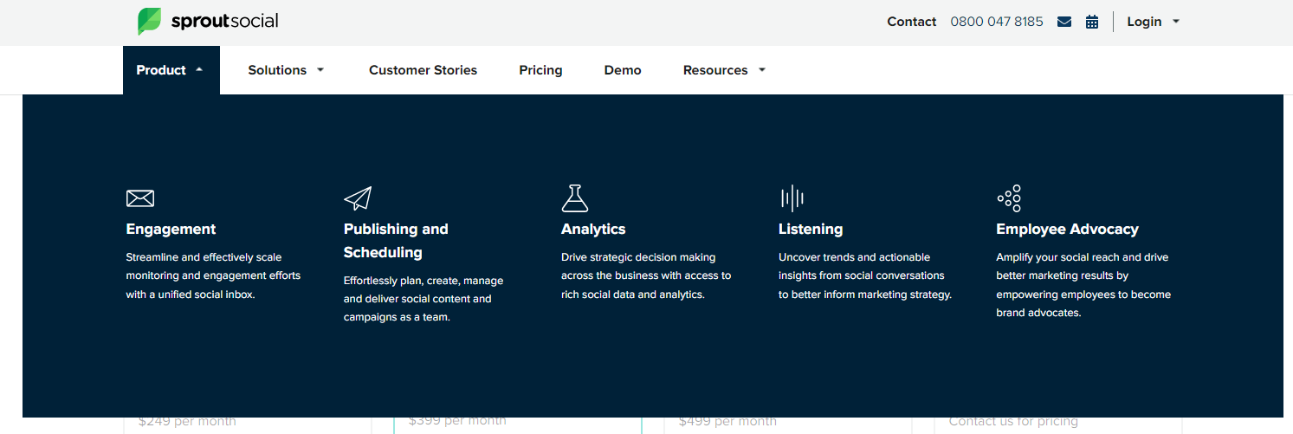Open the Analytics product heading

593,229
